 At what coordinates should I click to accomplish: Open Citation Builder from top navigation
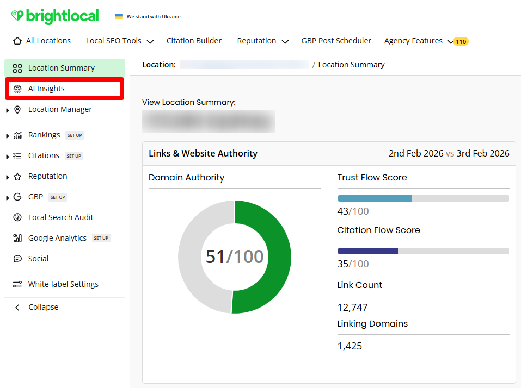click(194, 41)
